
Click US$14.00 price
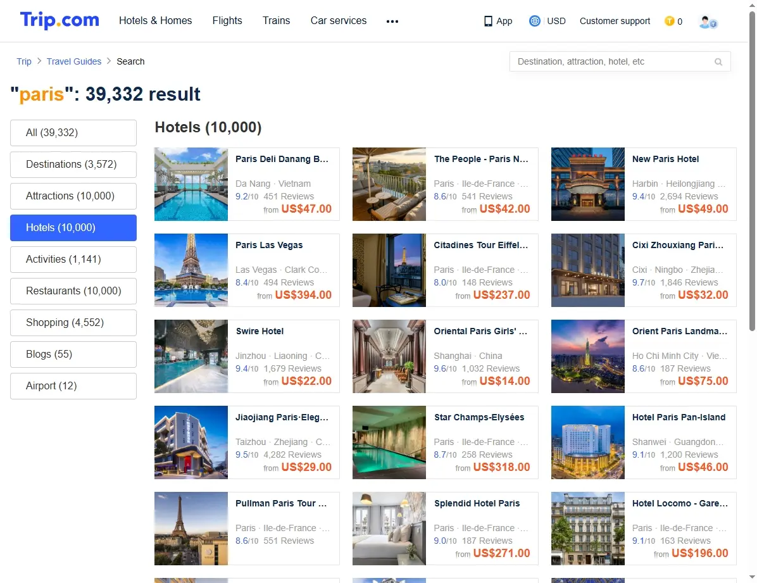click(x=504, y=380)
